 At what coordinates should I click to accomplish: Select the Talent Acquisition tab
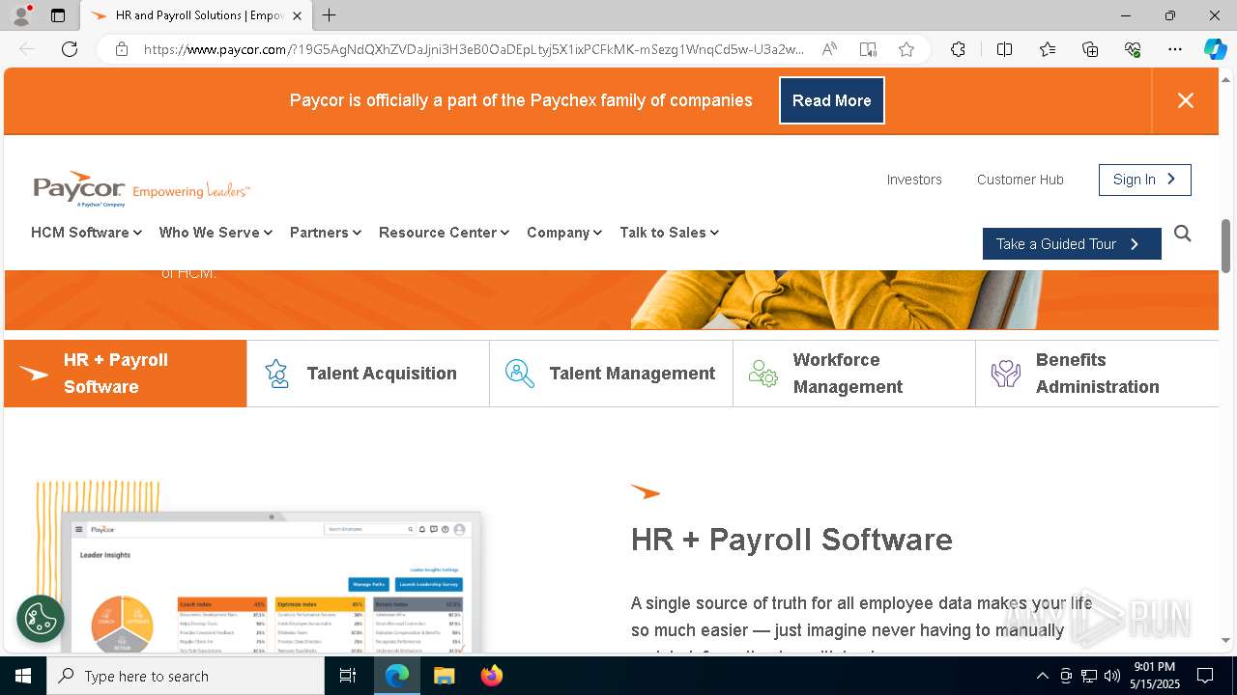pyautogui.click(x=368, y=374)
